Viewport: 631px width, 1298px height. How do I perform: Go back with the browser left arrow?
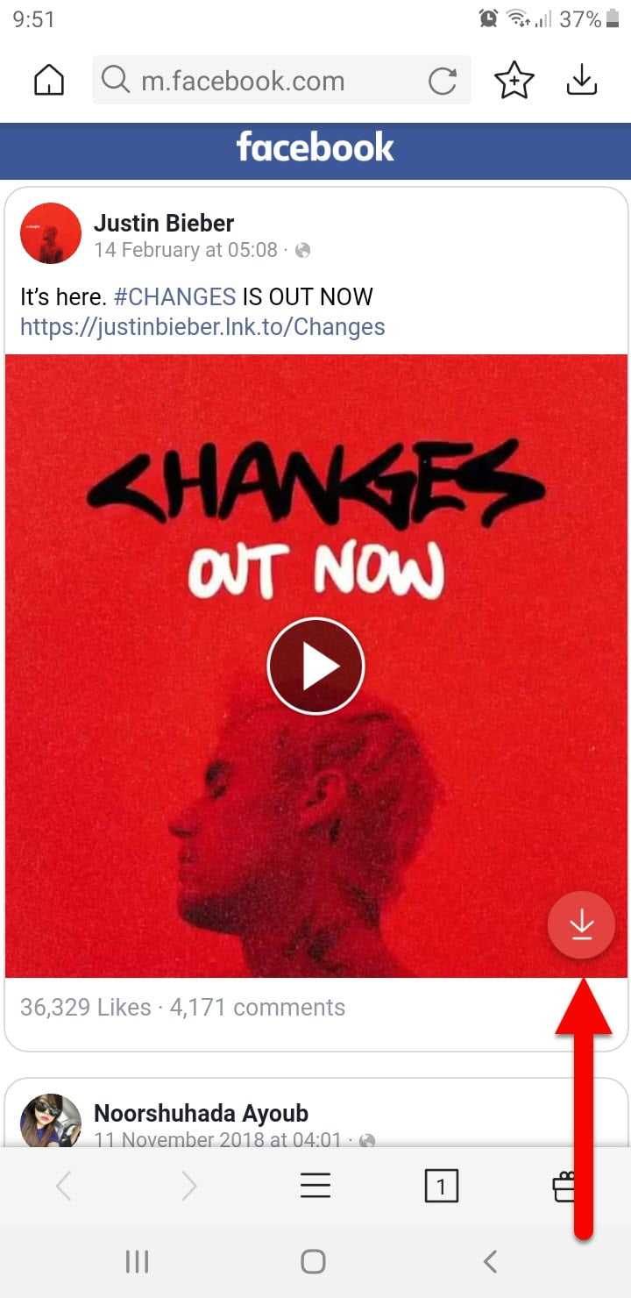(x=63, y=1187)
